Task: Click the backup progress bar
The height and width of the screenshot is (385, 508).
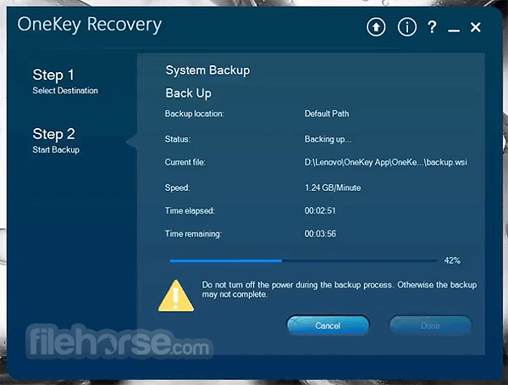Action: click(303, 260)
